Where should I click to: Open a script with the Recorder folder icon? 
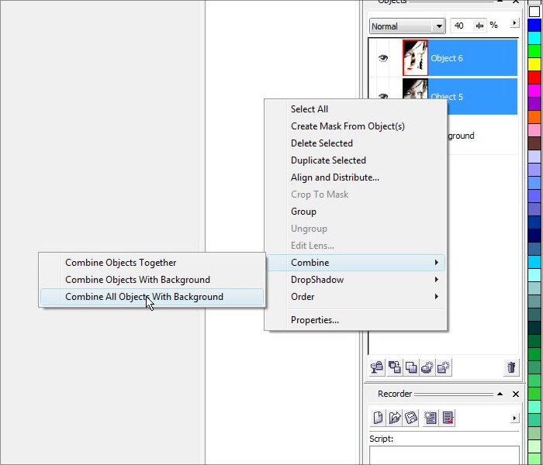coord(395,418)
